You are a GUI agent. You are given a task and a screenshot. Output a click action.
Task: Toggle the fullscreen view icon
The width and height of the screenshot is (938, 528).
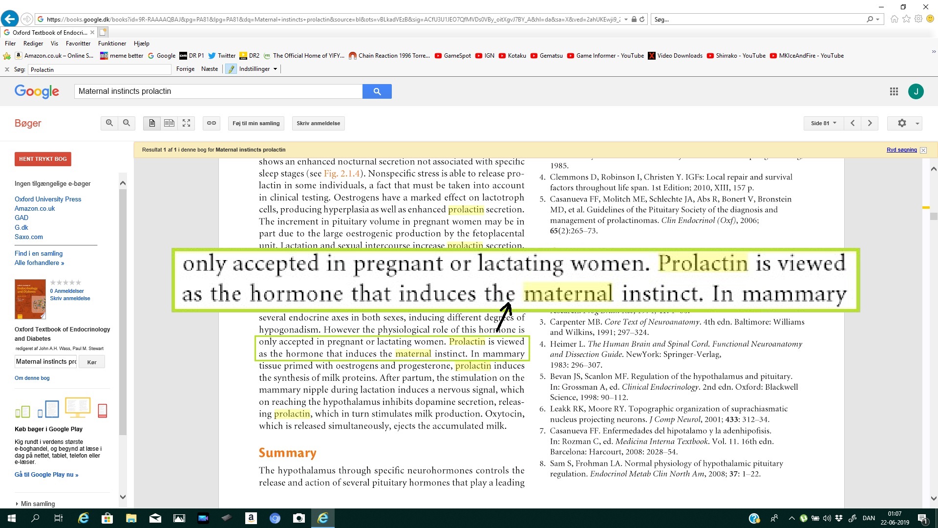[186, 123]
